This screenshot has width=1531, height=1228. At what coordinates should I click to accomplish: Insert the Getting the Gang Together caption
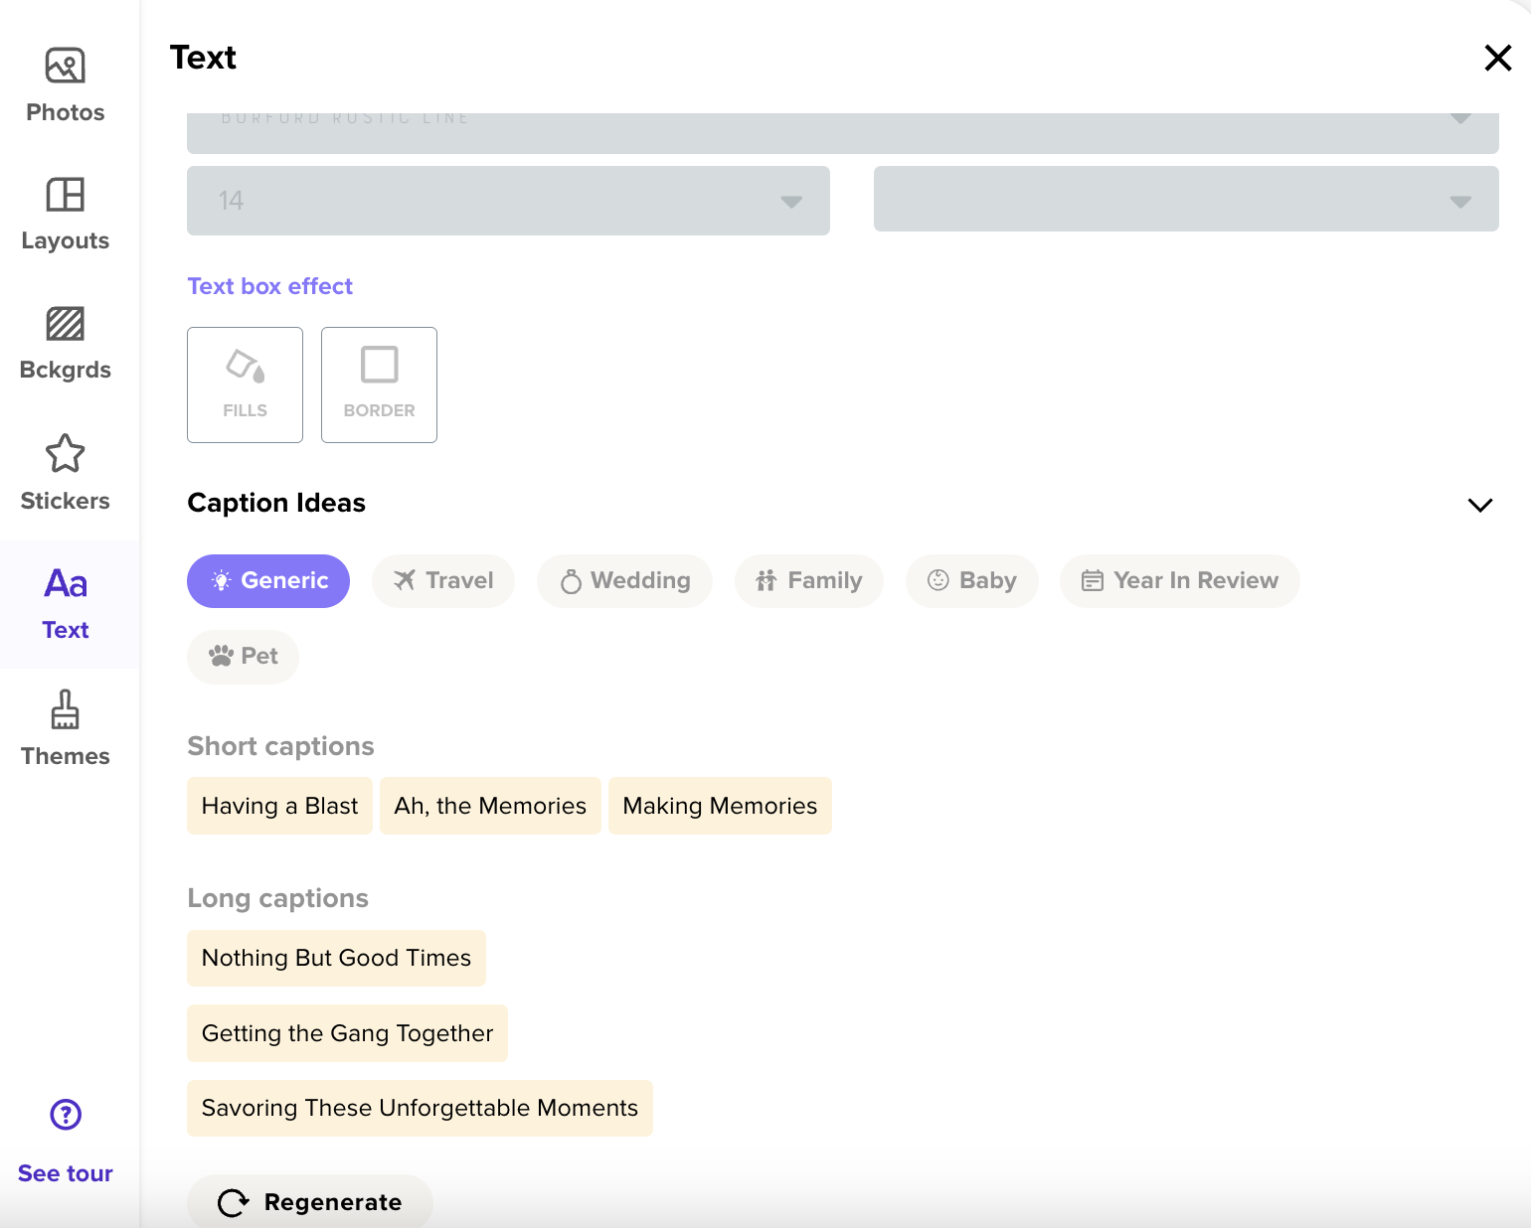(347, 1033)
